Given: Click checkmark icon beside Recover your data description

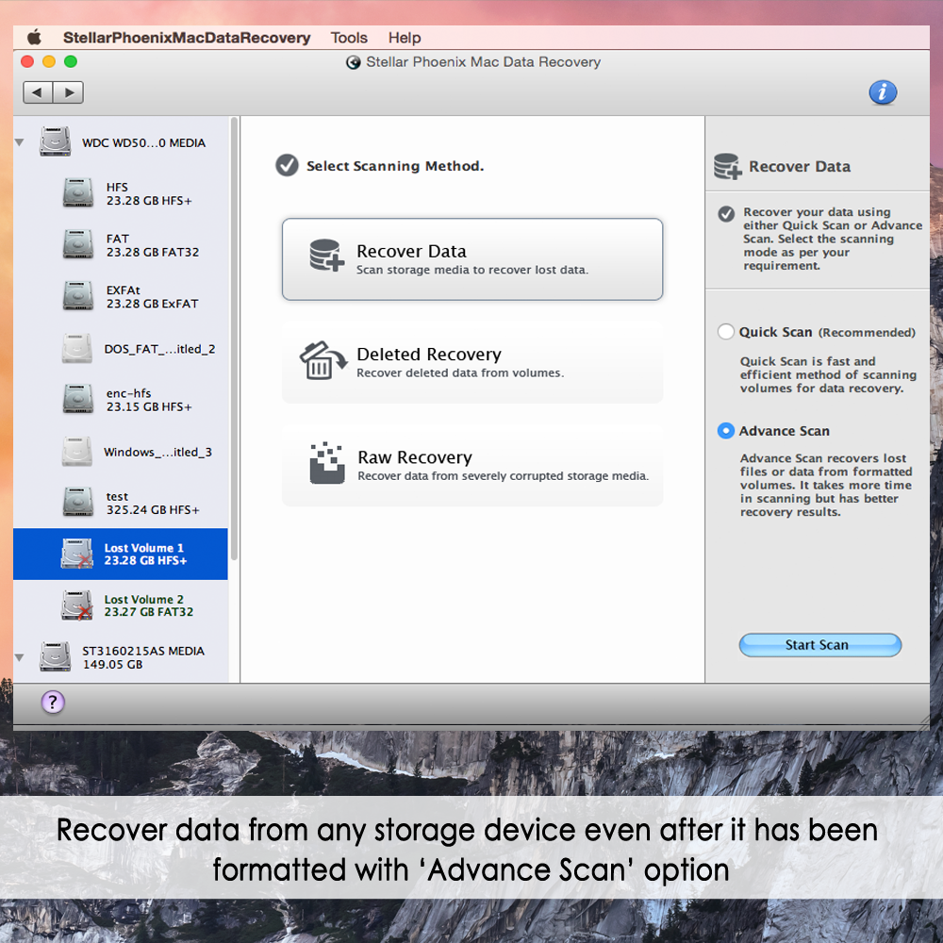Looking at the screenshot, I should pos(726,214).
